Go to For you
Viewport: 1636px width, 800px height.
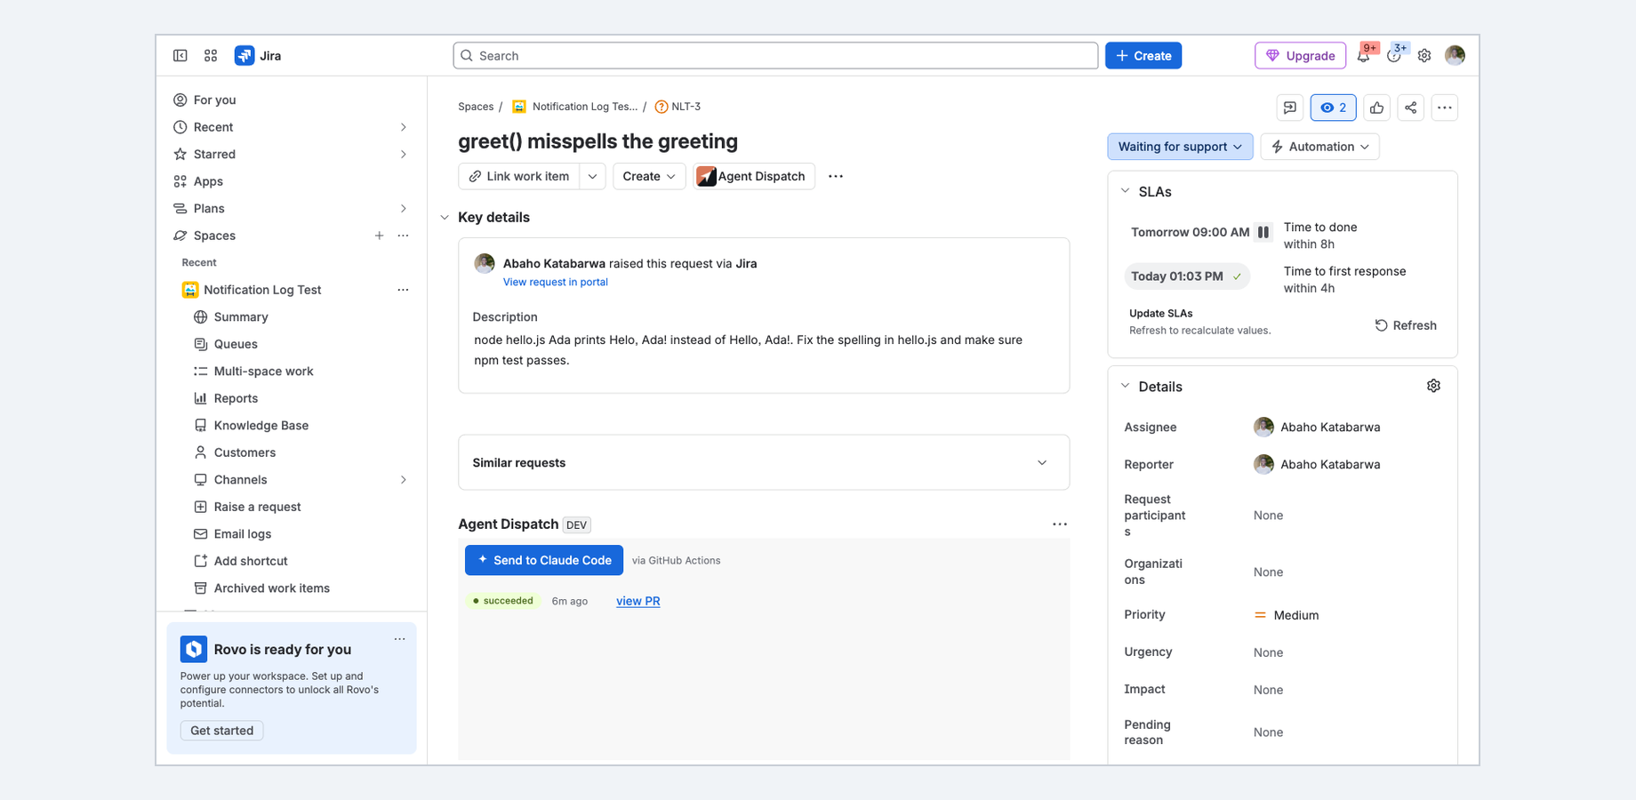point(214,100)
